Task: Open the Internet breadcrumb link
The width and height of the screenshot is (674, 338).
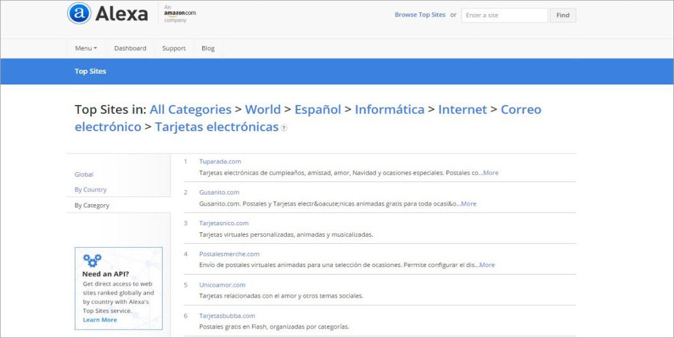Action: tap(463, 109)
